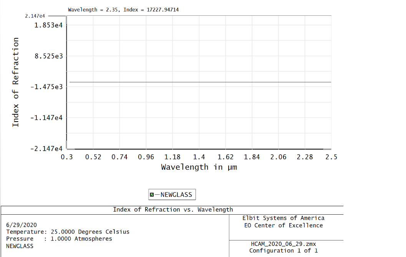Click the 1.18 x-axis tick label

[172, 157]
